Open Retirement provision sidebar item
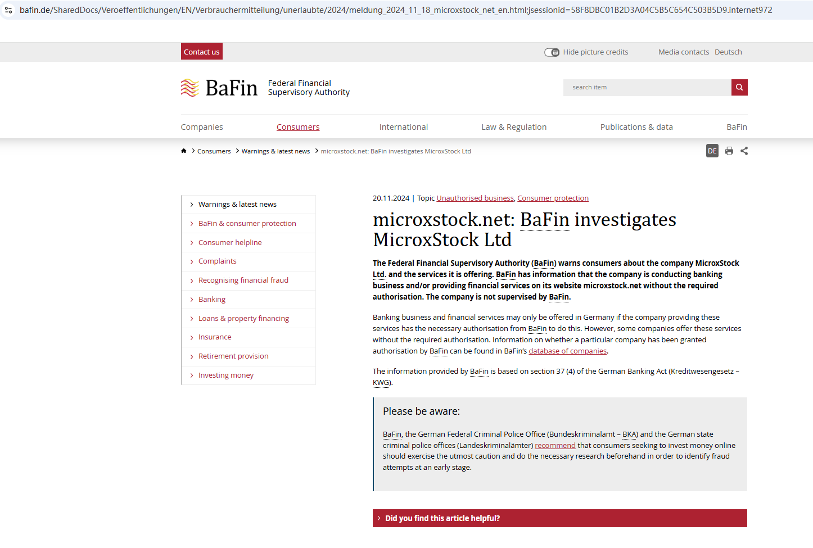Image resolution: width=813 pixels, height=548 pixels. point(233,356)
